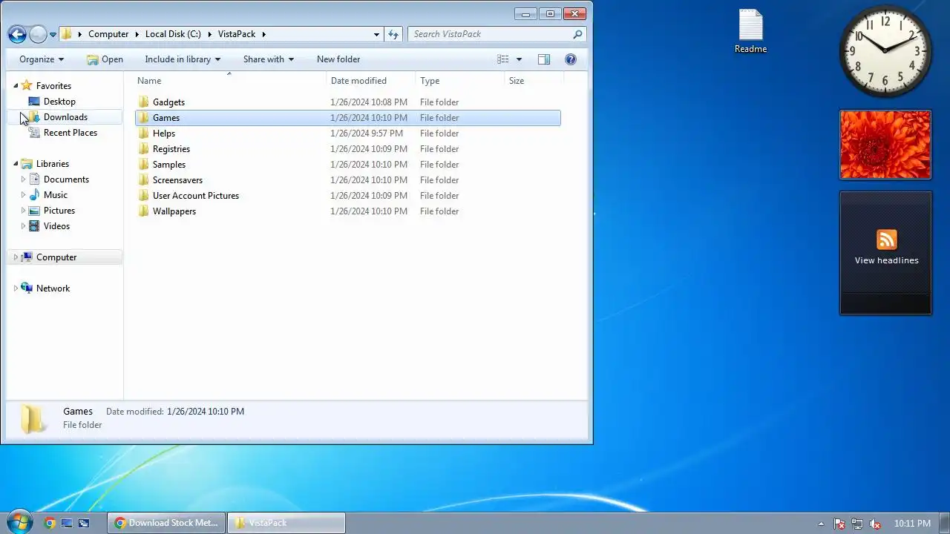Open the address bar previous locations dropdown
Image resolution: width=950 pixels, height=534 pixels.
(376, 34)
